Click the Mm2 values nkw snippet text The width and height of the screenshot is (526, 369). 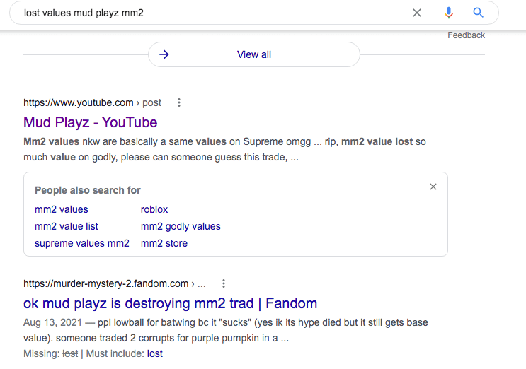pyautogui.click(x=224, y=149)
